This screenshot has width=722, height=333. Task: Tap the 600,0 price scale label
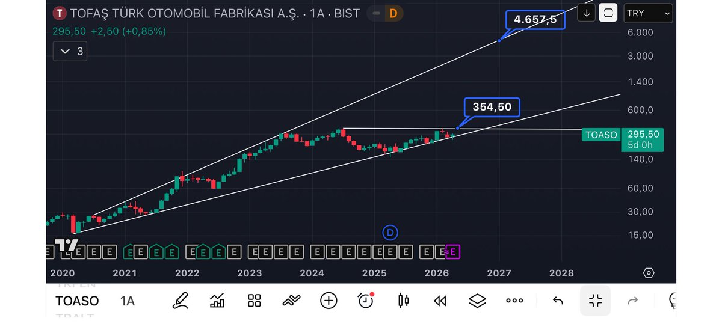pyautogui.click(x=641, y=110)
